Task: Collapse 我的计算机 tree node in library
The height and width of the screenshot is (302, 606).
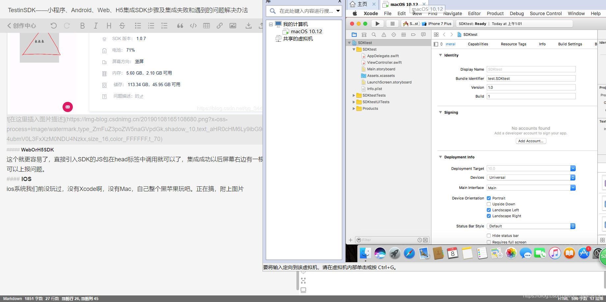Action: pyautogui.click(x=271, y=24)
